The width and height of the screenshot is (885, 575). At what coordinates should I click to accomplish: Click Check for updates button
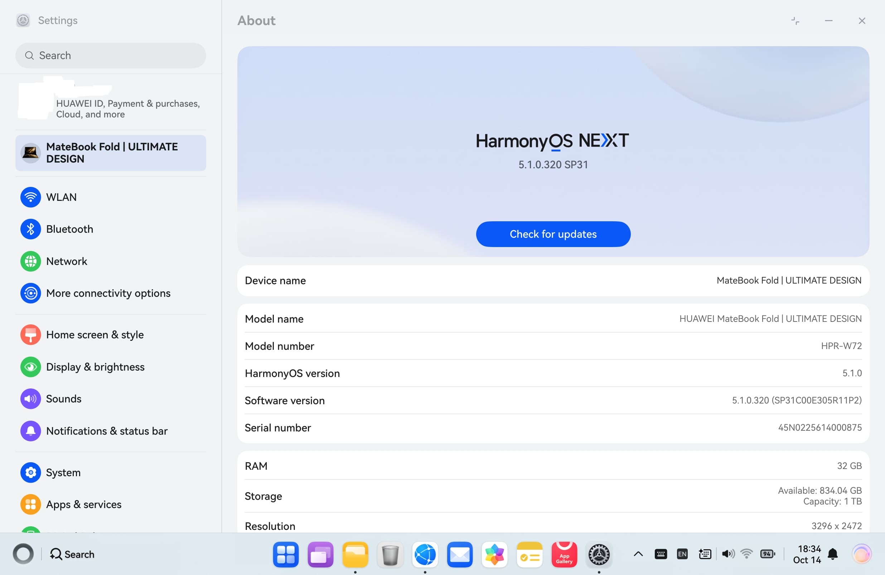553,234
